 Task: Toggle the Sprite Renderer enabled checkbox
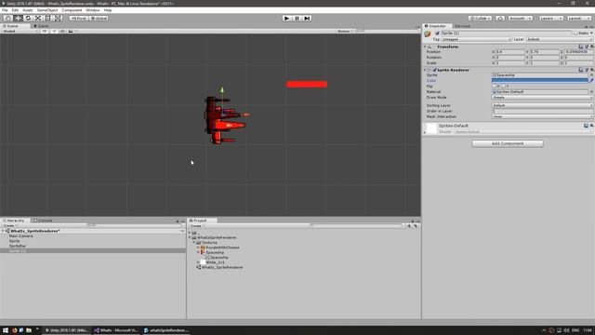(x=435, y=71)
